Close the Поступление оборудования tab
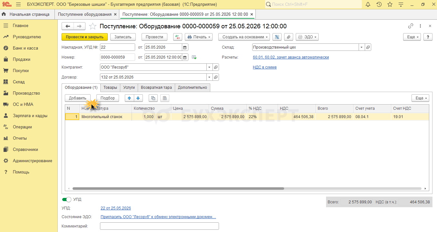 [x=115, y=14]
